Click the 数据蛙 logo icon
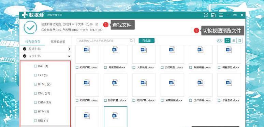The image size is (264, 127). point(25,15)
